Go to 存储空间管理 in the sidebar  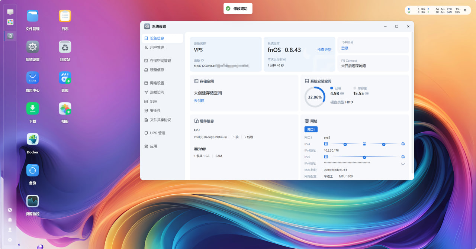(x=163, y=61)
